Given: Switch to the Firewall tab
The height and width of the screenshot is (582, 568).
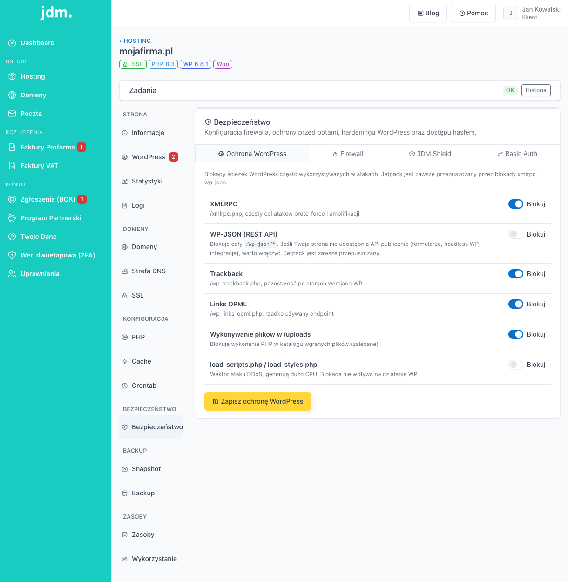Looking at the screenshot, I should (348, 154).
